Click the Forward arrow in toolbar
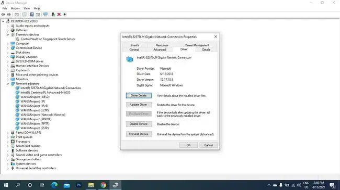Image resolution: width=340 pixels, height=190 pixels. 9,15
